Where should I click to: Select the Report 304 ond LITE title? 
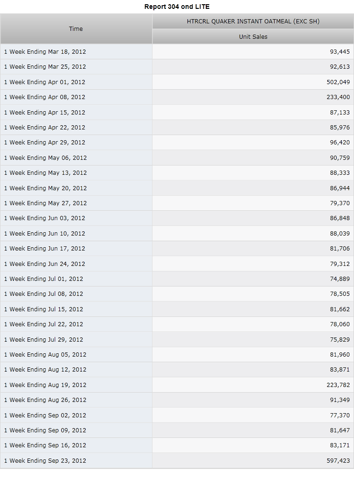click(177, 7)
